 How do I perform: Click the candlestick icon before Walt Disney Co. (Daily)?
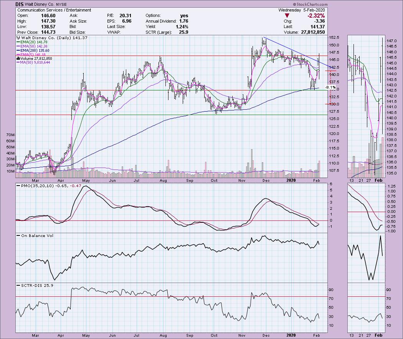pos(18,38)
